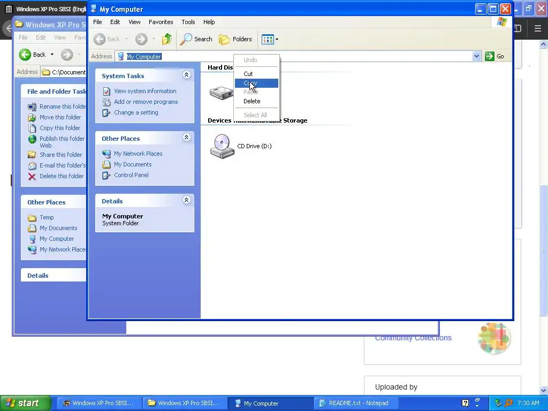Image resolution: width=548 pixels, height=411 pixels.
Task: Open the File menu in My Computer
Action: click(x=97, y=22)
